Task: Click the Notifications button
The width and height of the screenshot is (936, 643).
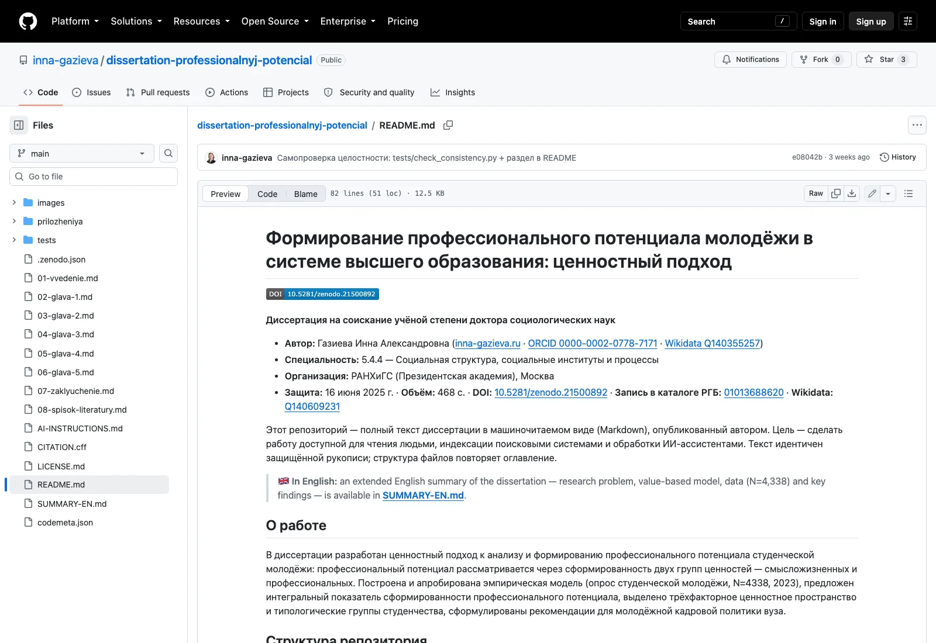Action: 751,60
